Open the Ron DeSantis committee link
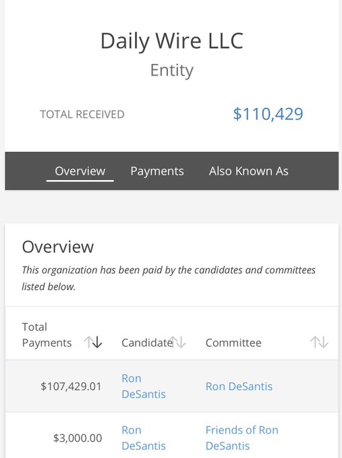342x458 pixels. pyautogui.click(x=239, y=387)
